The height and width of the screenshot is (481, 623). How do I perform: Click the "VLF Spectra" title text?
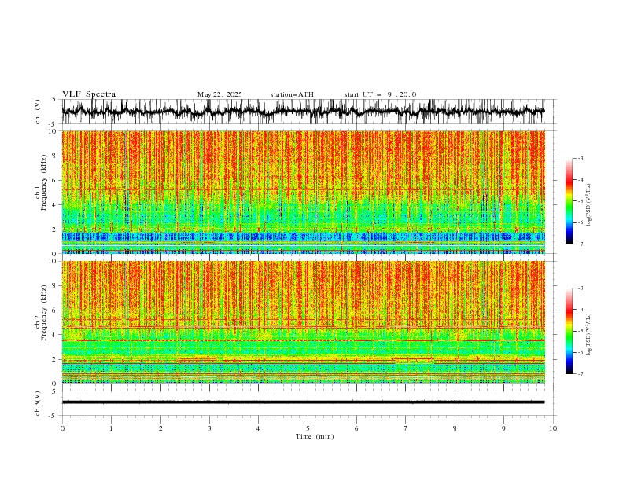tap(89, 94)
